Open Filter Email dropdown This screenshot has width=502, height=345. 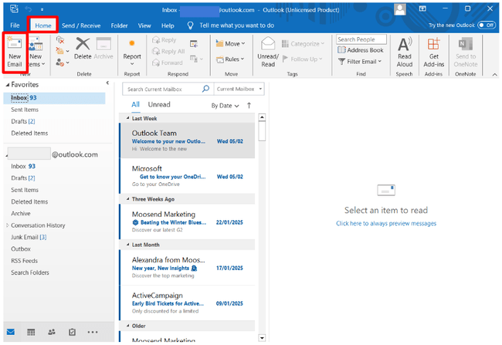click(360, 62)
